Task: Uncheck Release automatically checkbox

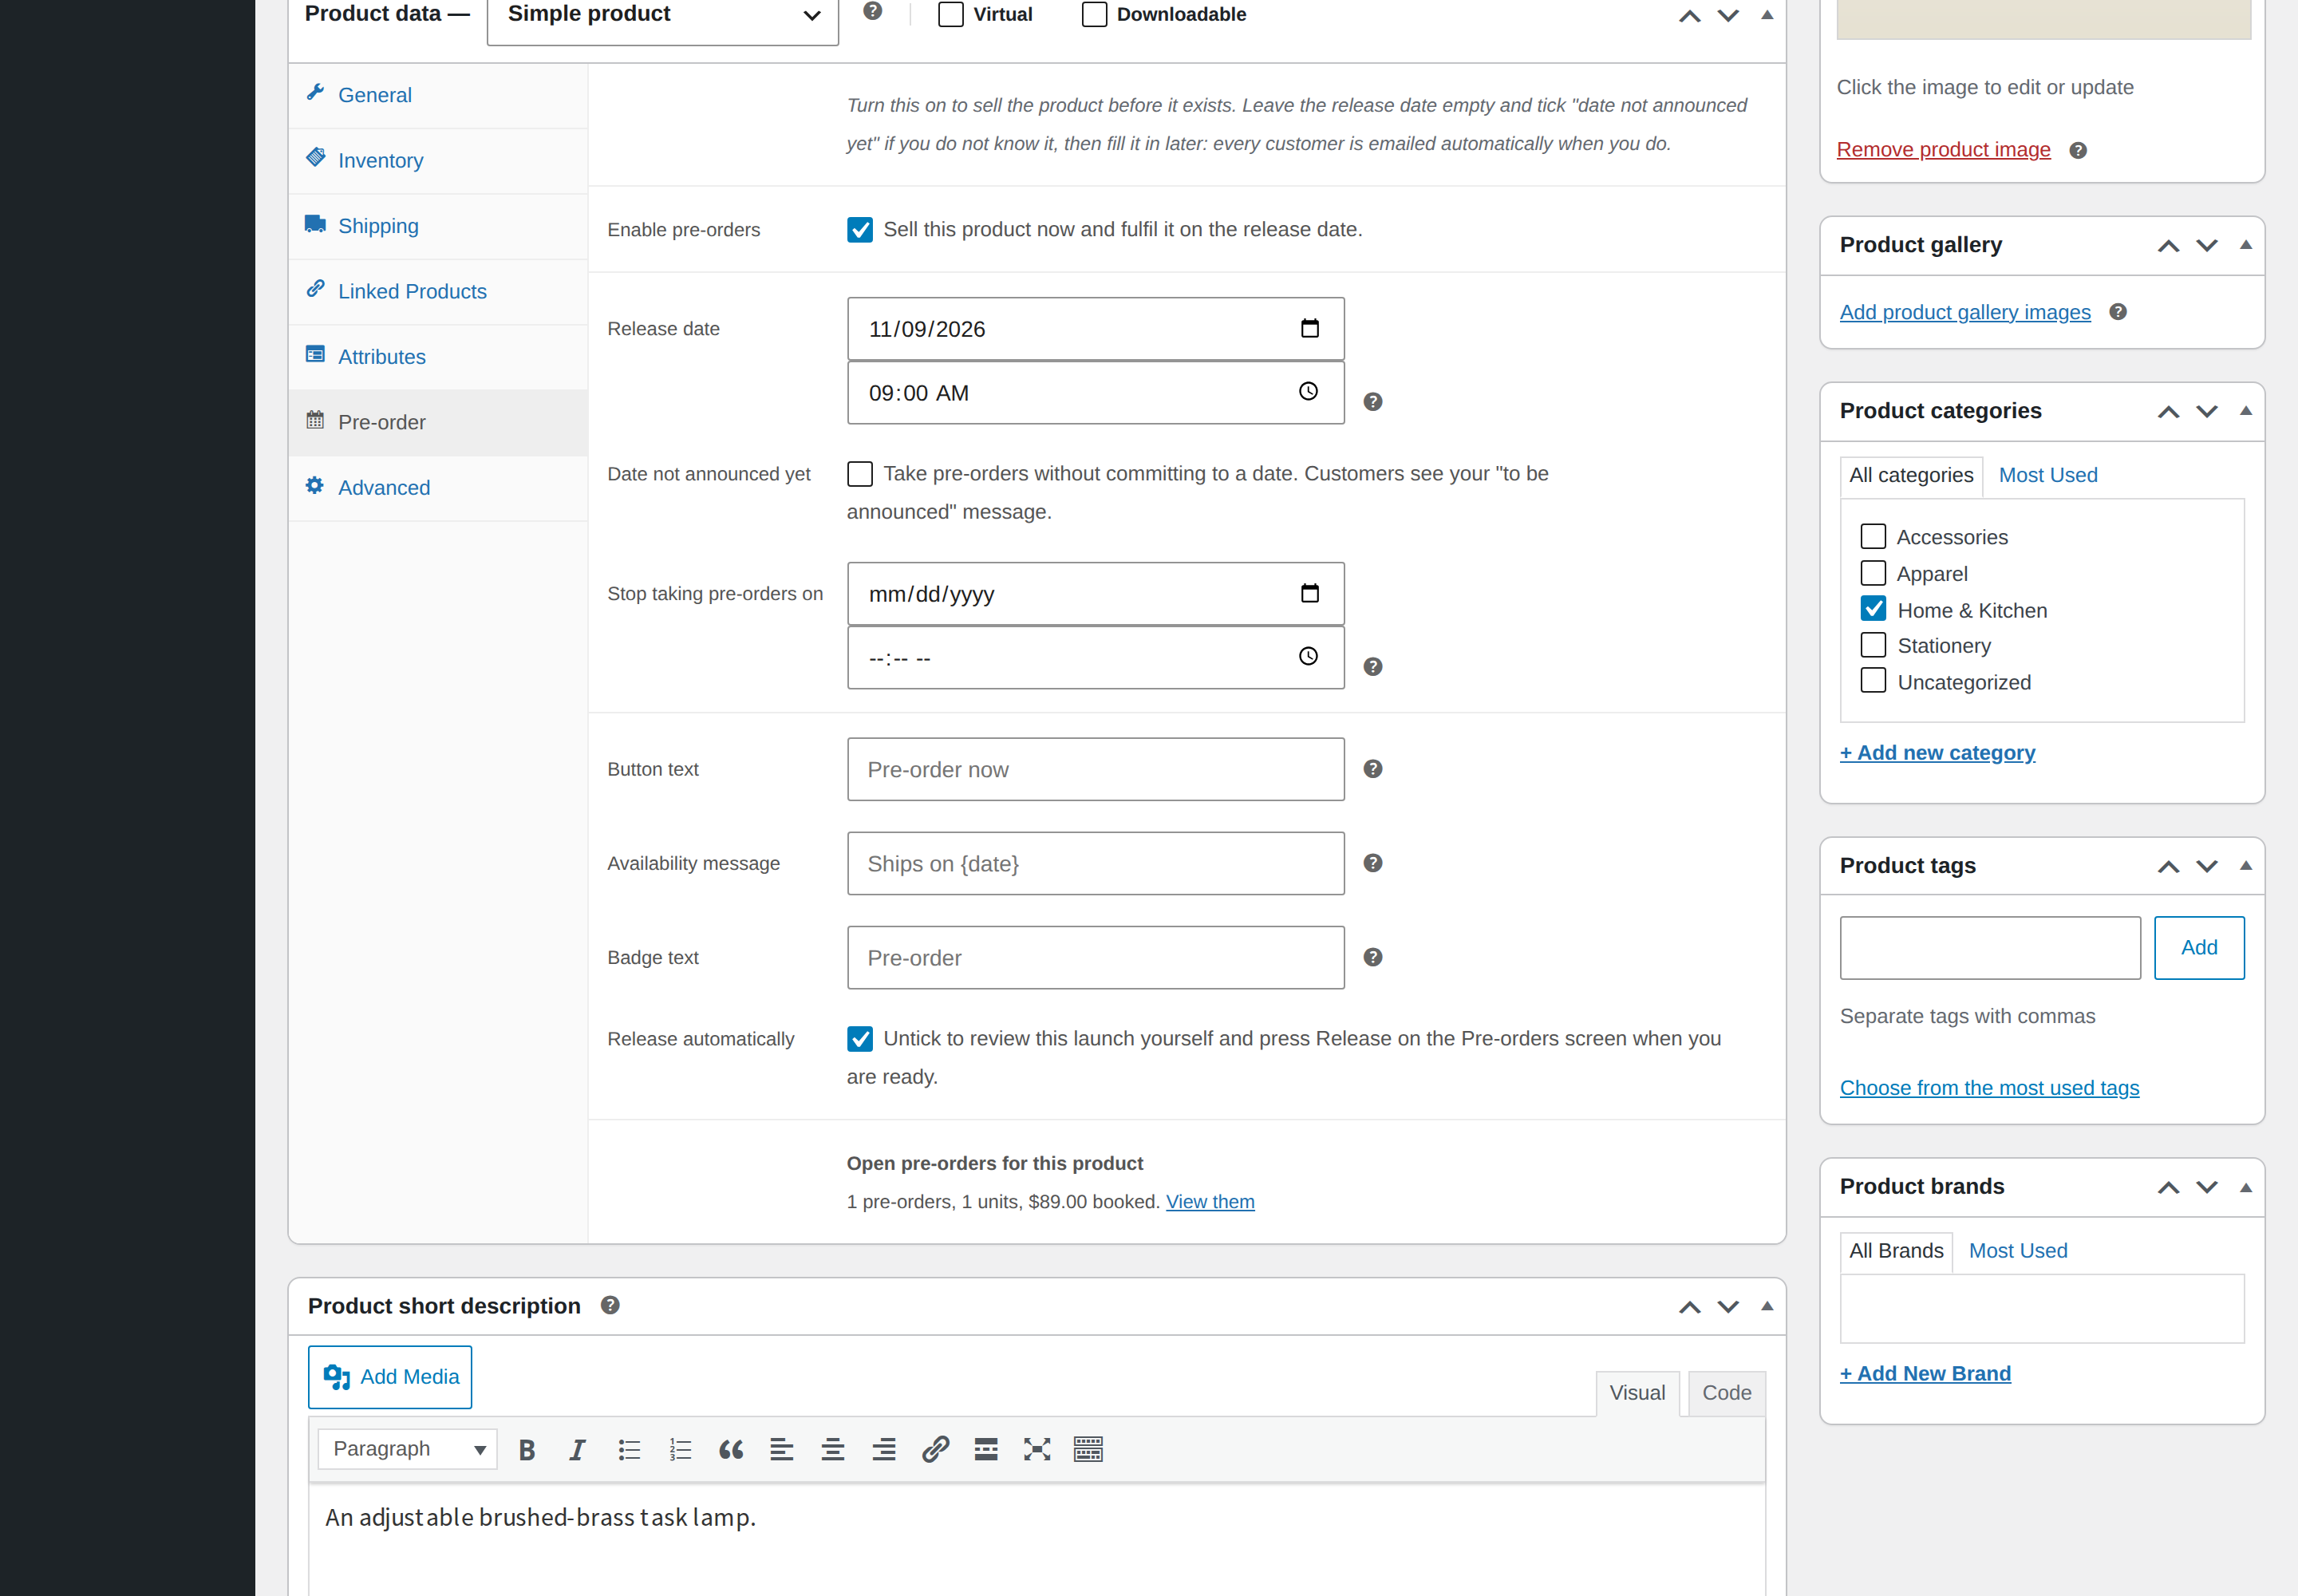Action: click(x=860, y=1039)
